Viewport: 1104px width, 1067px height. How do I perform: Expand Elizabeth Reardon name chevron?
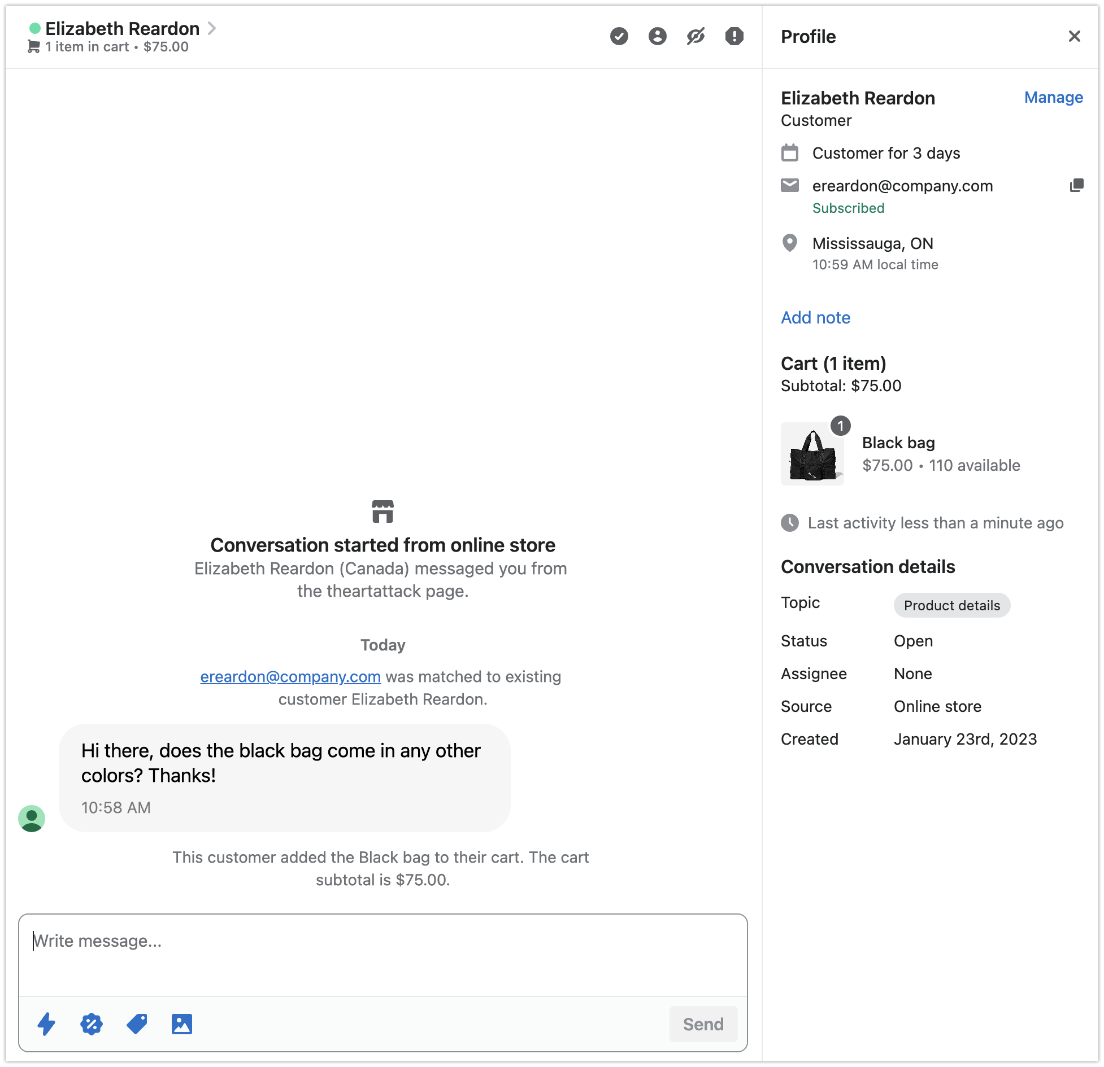tap(212, 28)
